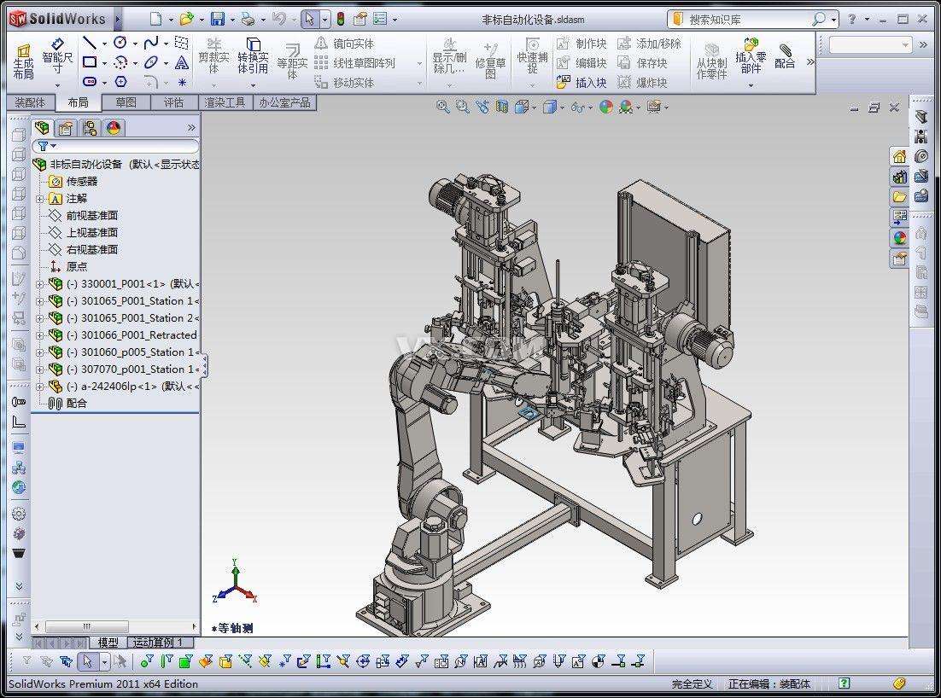941x698 pixels.
Task: Click the Save icon in top toolbar
Action: [x=217, y=19]
